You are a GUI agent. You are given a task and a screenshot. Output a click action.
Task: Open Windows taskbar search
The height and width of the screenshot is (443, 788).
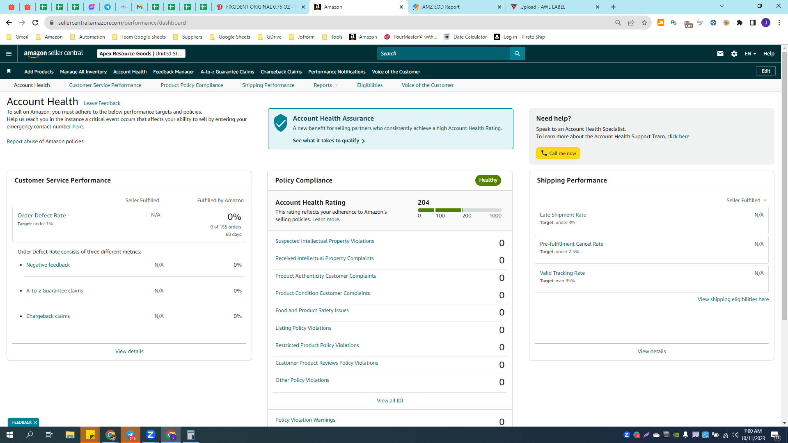tap(30, 435)
